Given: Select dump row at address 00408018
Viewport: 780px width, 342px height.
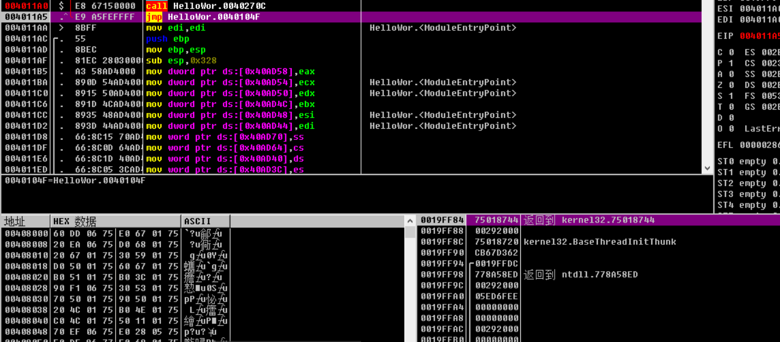Looking at the screenshot, I should (116, 266).
